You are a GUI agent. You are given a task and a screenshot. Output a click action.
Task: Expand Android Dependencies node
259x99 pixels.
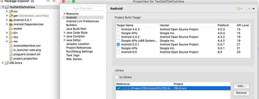(7, 24)
